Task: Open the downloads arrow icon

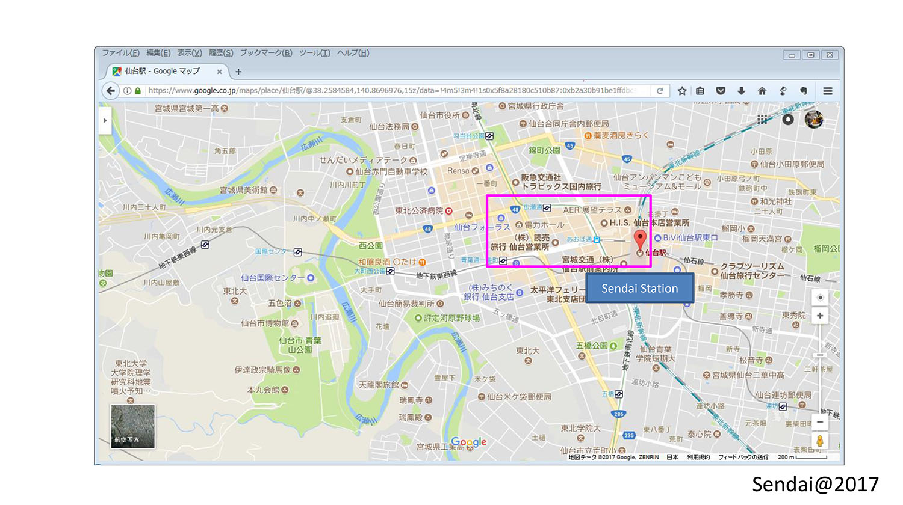Action: click(x=741, y=91)
